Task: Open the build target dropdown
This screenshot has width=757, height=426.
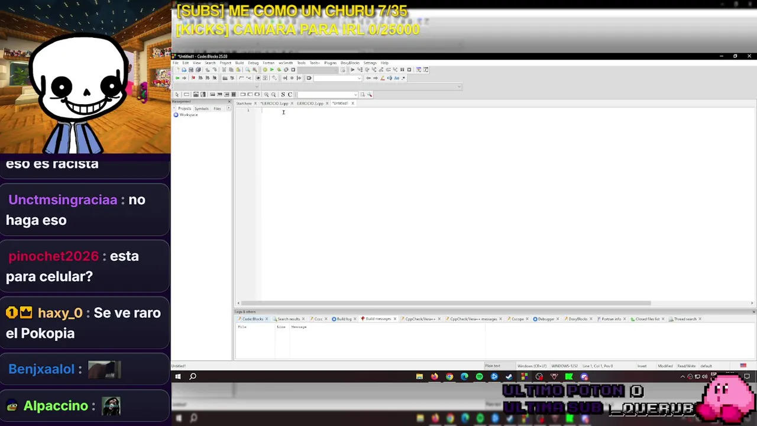Action: (x=318, y=69)
